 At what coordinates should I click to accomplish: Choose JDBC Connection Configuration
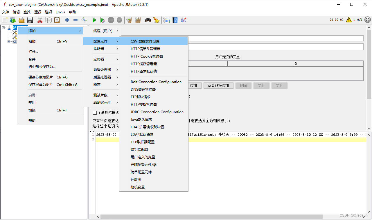(x=154, y=112)
